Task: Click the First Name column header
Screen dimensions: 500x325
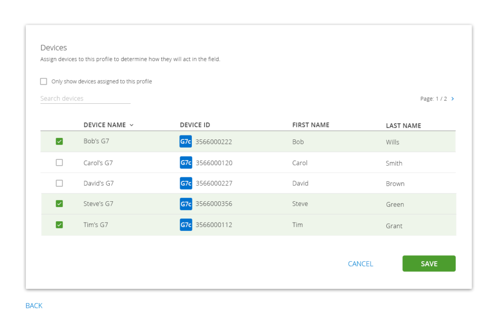Action: [311, 125]
